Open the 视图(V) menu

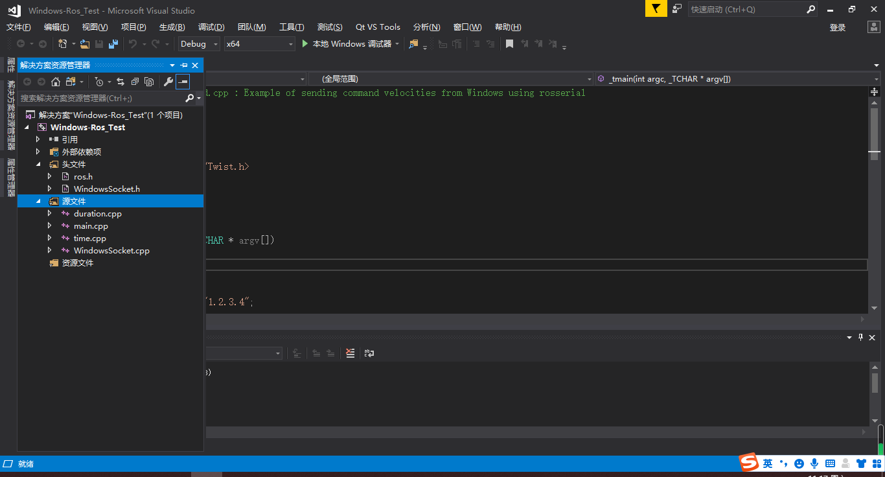(x=95, y=27)
